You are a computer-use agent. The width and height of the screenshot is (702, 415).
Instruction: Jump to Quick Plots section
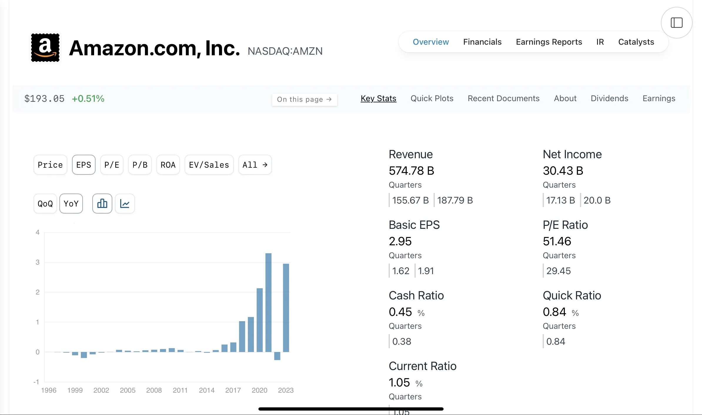[x=432, y=98]
